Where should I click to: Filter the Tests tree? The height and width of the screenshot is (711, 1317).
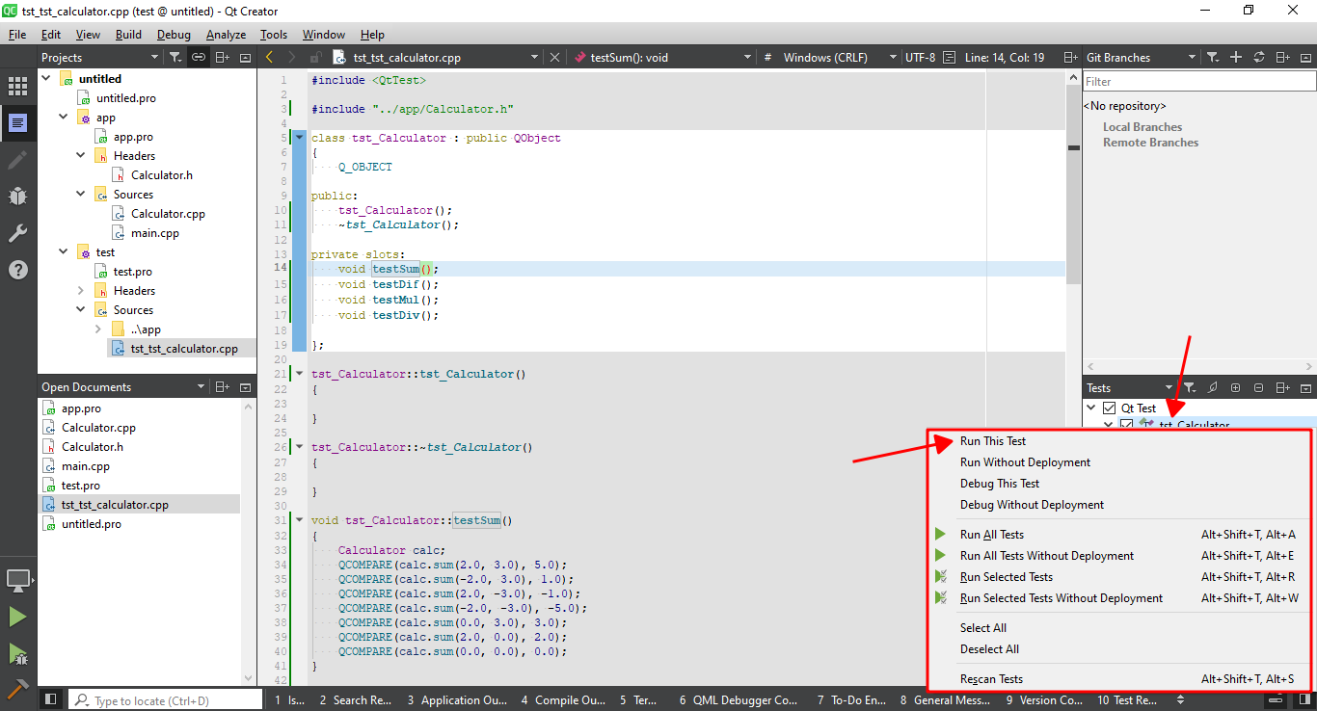pos(1190,388)
